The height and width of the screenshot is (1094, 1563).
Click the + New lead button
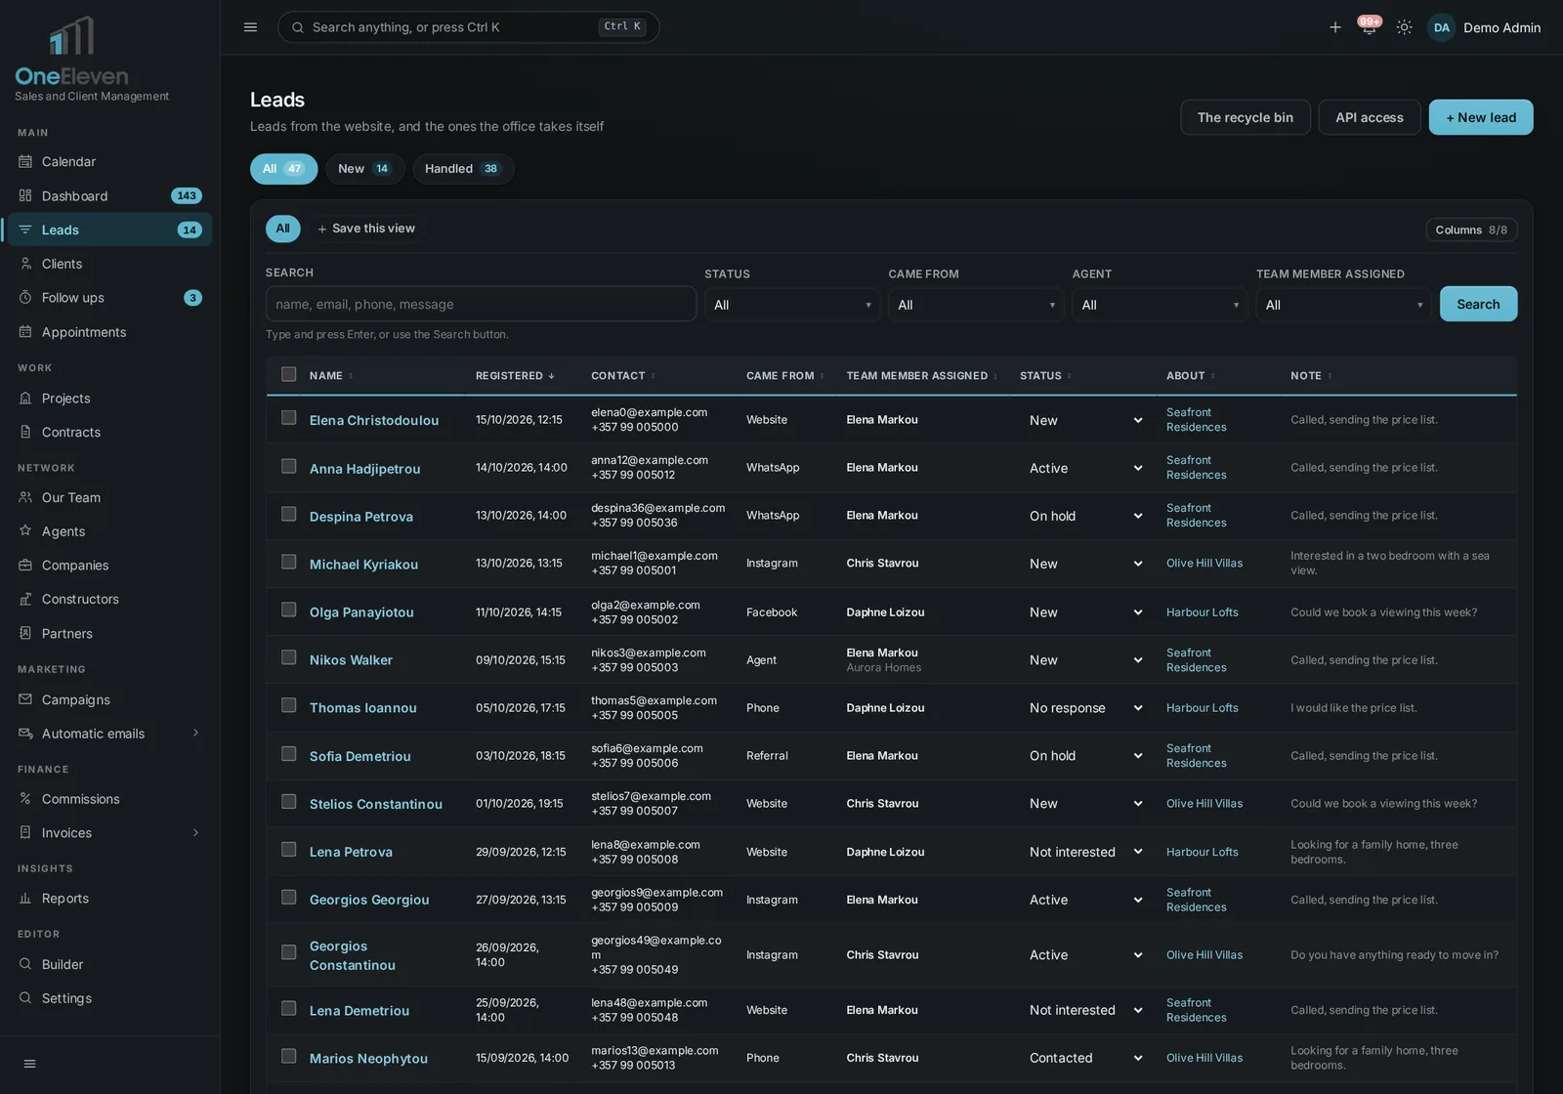click(x=1481, y=117)
